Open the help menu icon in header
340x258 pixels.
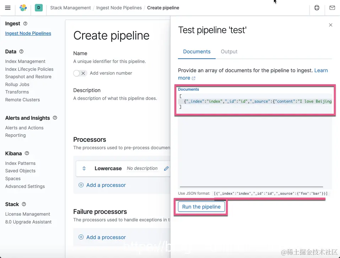[x=317, y=7]
